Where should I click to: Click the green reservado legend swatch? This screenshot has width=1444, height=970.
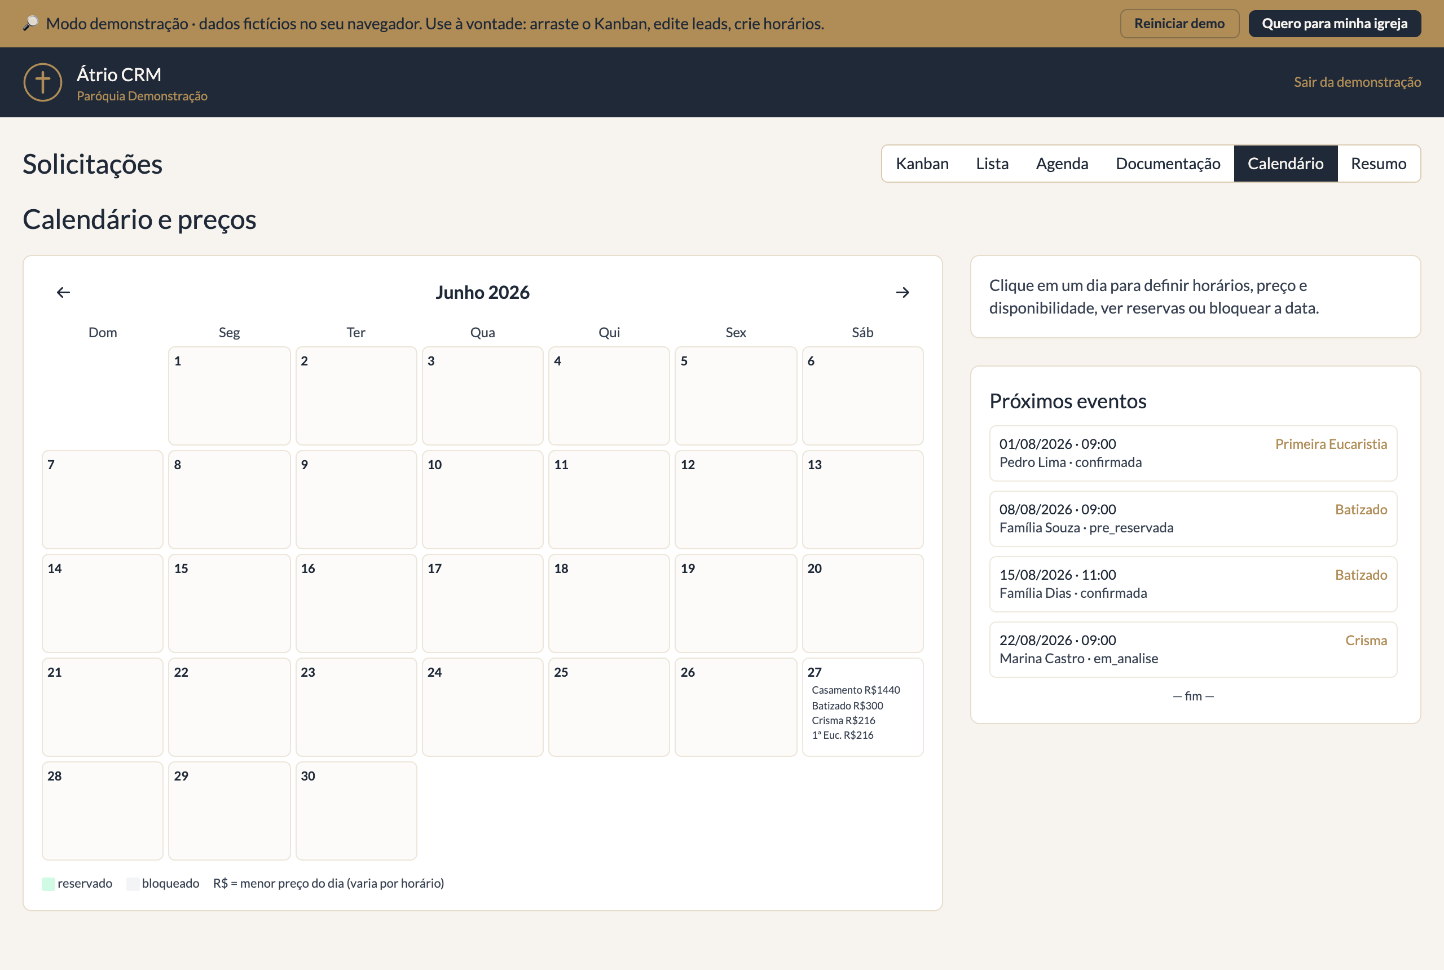pos(49,883)
